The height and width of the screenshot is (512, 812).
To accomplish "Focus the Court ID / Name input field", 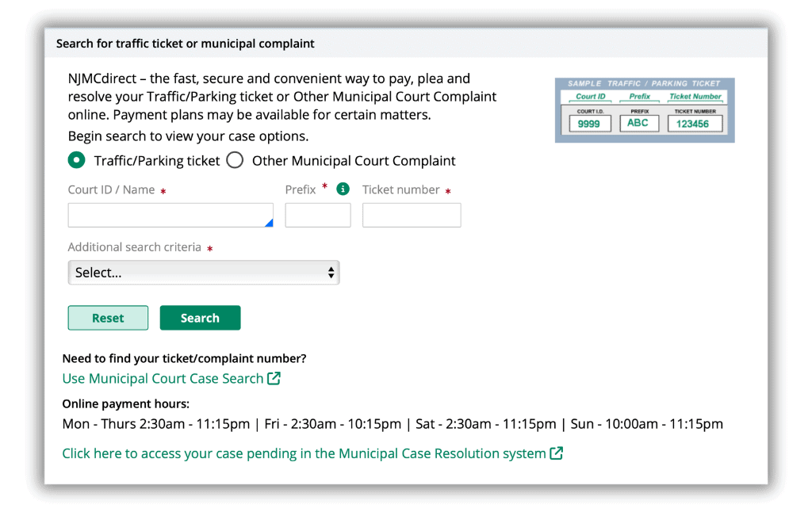I will coord(170,215).
